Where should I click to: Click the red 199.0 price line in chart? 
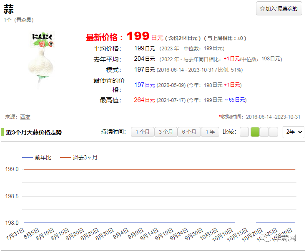(158, 169)
